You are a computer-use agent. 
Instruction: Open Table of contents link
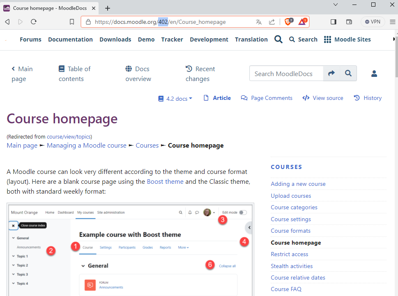click(74, 74)
